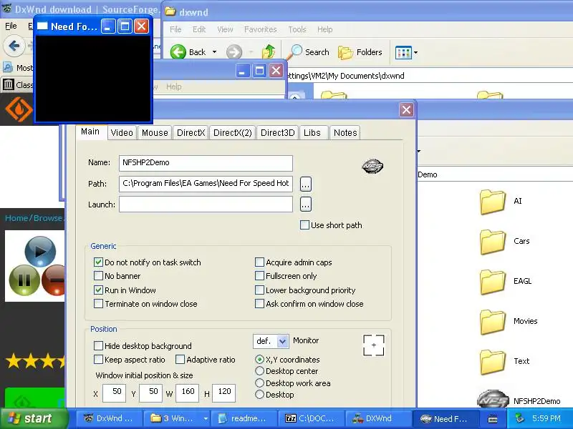Image resolution: width=573 pixels, height=429 pixels.
Task: Click Need F... taskbar button
Action: pos(445,418)
